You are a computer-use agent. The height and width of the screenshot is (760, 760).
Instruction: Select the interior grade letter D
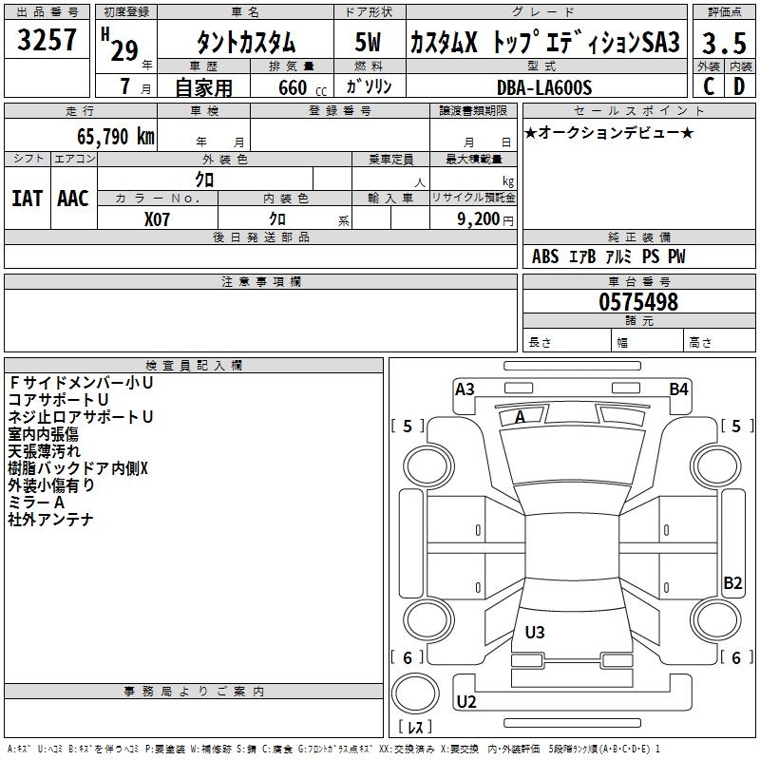point(739,86)
